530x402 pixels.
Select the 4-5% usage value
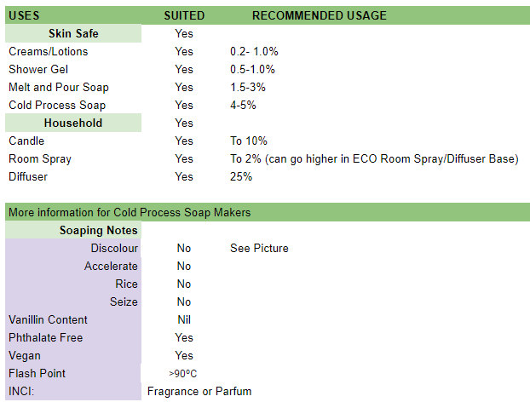(243, 105)
